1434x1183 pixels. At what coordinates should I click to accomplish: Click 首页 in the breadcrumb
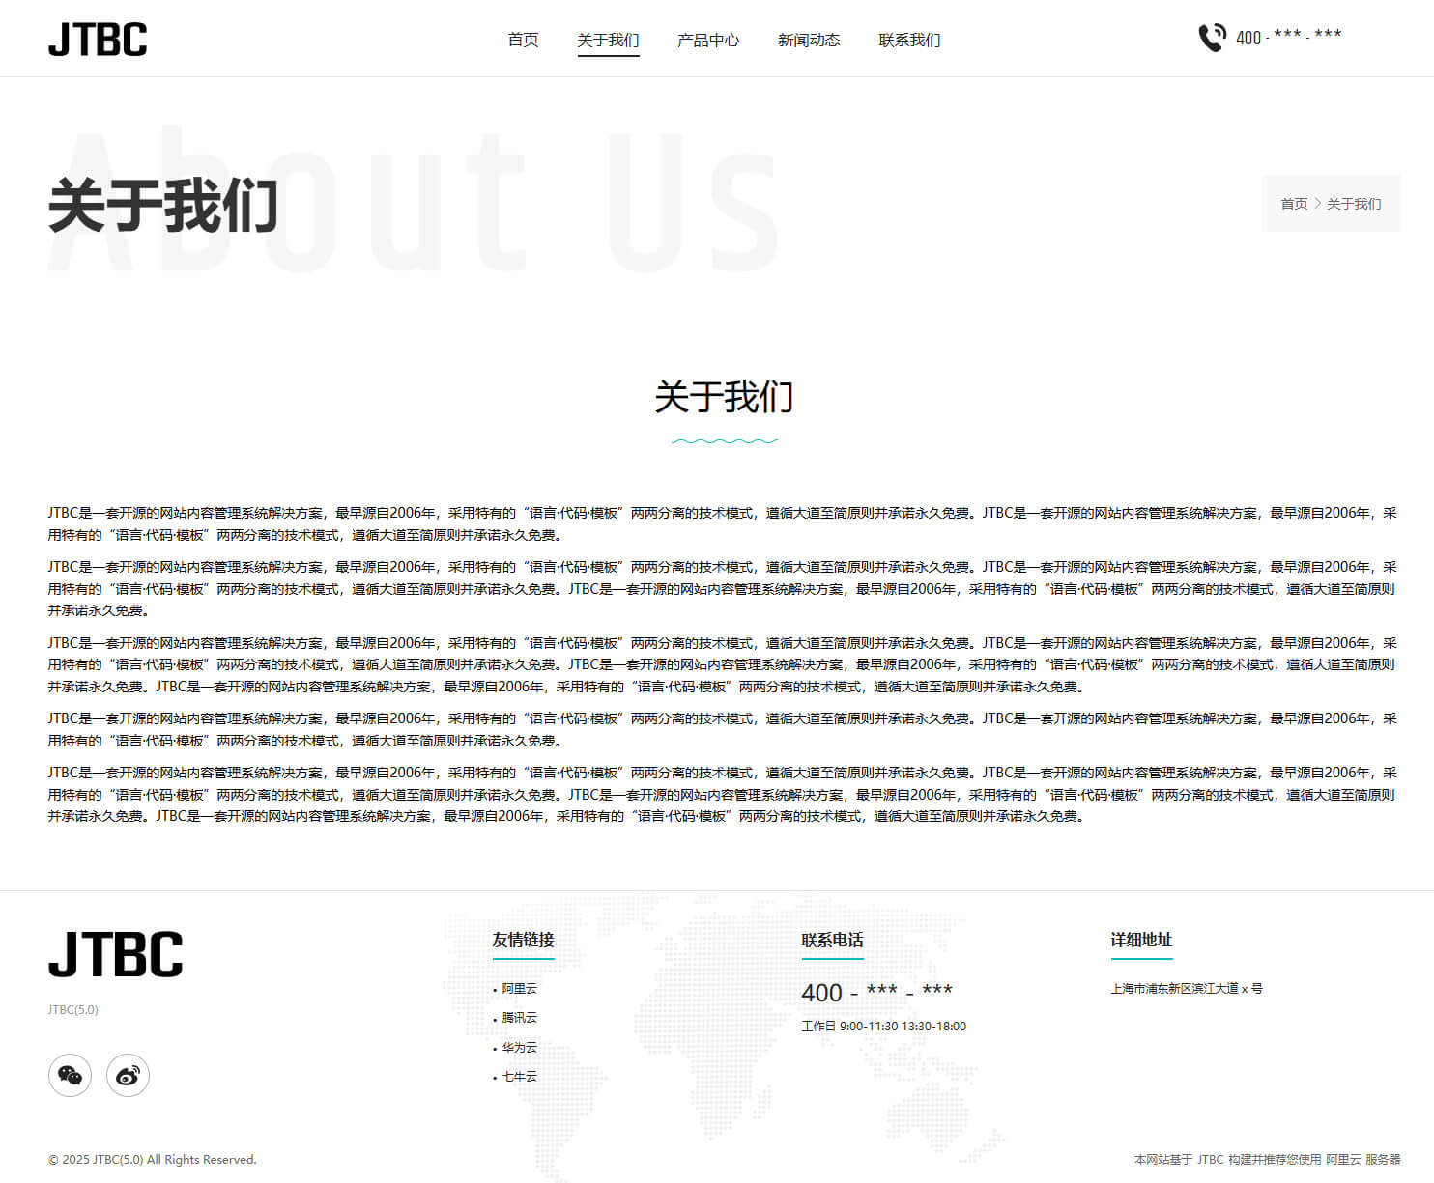click(x=1294, y=204)
